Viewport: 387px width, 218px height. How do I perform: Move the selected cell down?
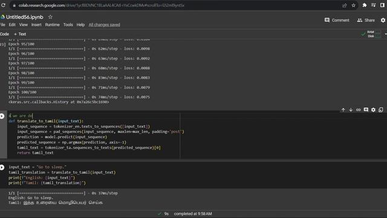(x=351, y=110)
